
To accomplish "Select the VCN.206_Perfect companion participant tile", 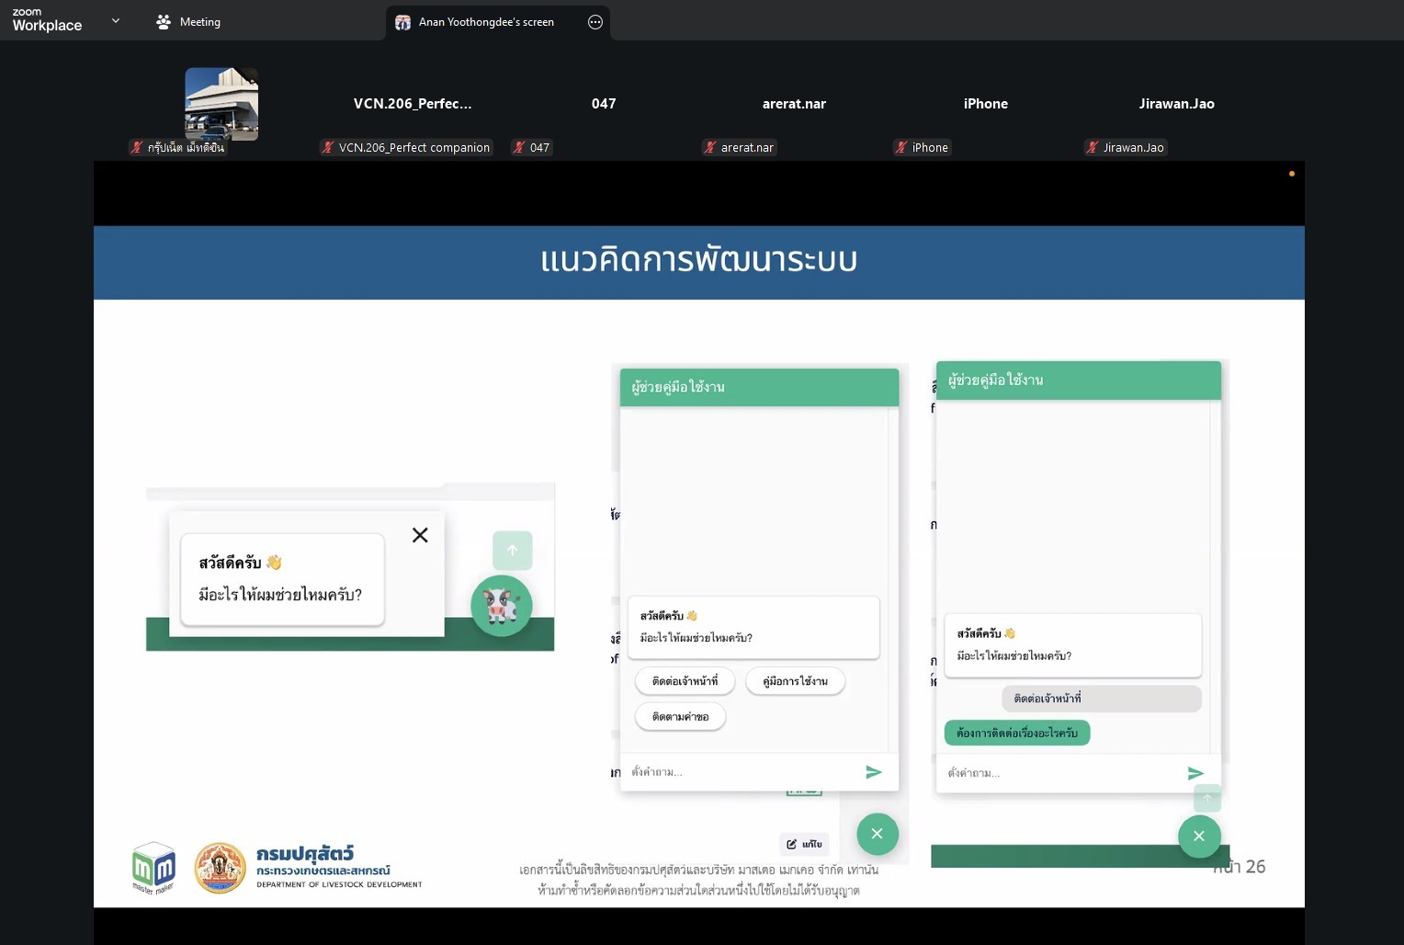I will (413, 104).
